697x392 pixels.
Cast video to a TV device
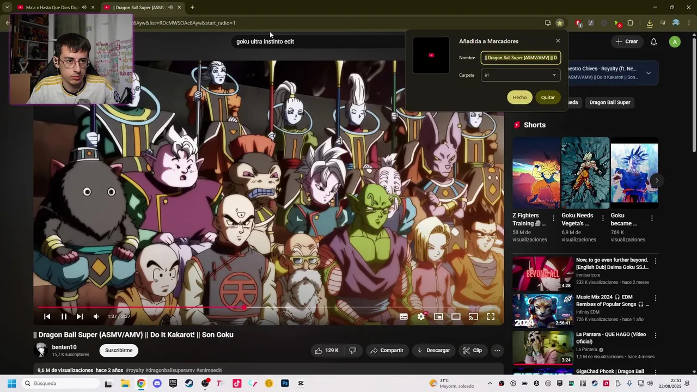click(473, 316)
